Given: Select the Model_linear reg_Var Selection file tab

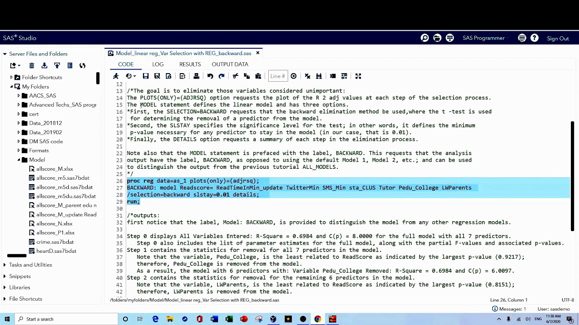Looking at the screenshot, I should tap(183, 53).
